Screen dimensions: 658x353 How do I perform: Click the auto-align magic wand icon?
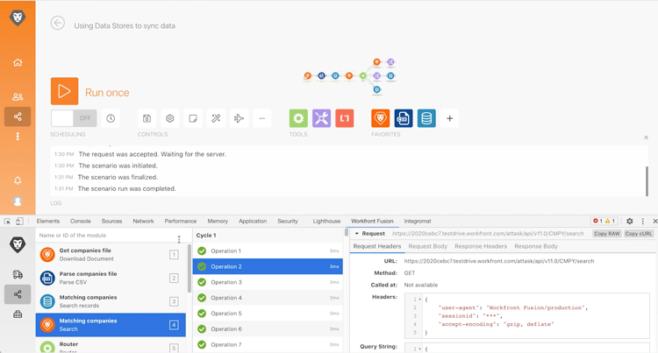216,118
